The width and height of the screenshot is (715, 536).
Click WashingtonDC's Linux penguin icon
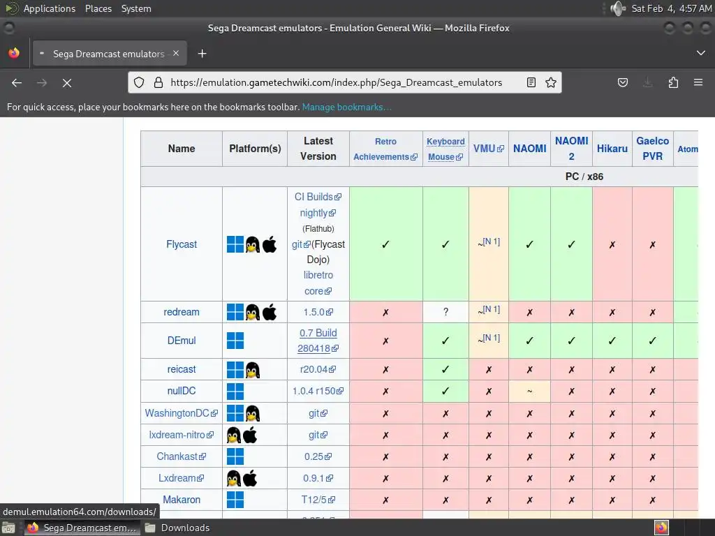click(x=253, y=413)
